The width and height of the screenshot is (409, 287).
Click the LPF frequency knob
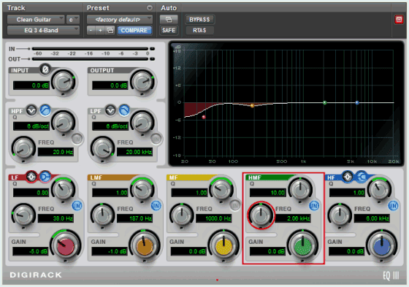[102, 148]
